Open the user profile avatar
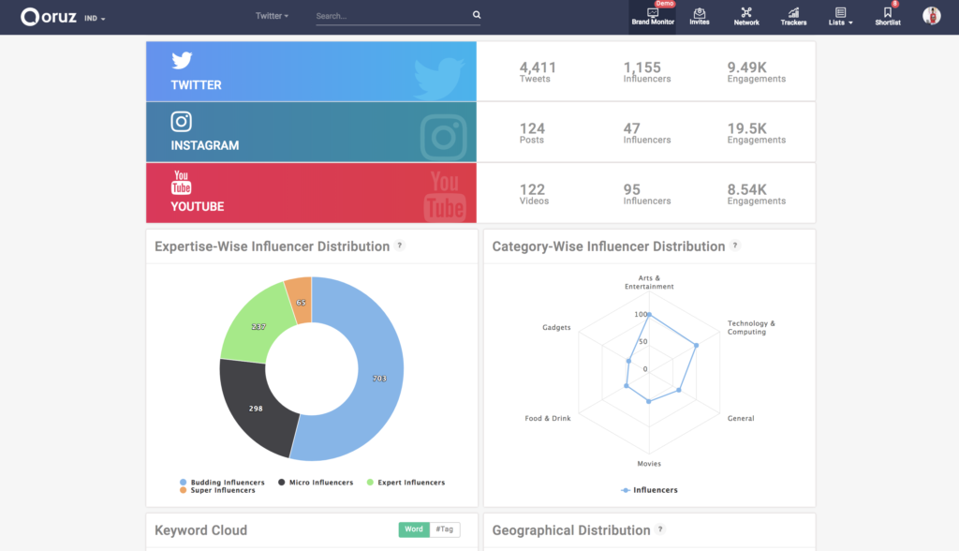Viewport: 959px width, 551px height. (932, 16)
